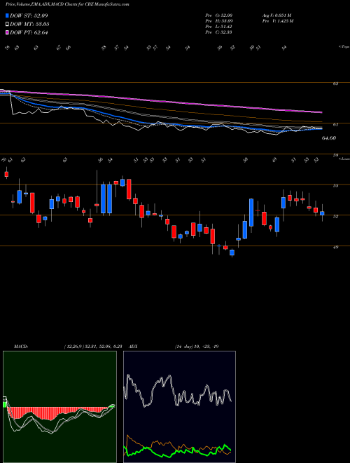Click the blue DOW ST legend swatch
This screenshot has height=463, width=350.
coord(8,15)
